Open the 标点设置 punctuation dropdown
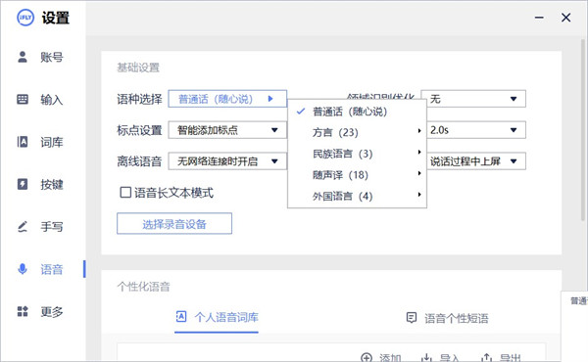This screenshot has height=362, width=588. [x=227, y=130]
